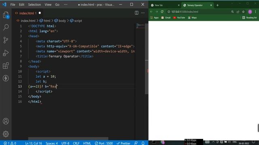Open the Maps bookmark

(192, 18)
